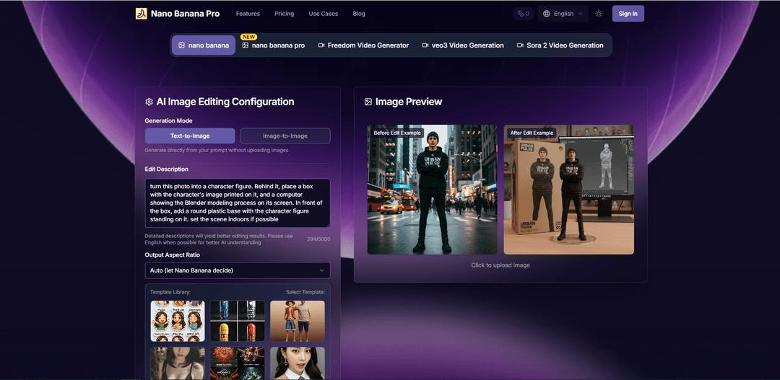Choose the cartoon girl stickers template thumbnail
780x380 pixels.
(x=178, y=321)
